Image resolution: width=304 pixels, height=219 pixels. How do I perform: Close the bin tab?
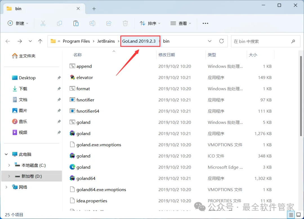coord(78,9)
